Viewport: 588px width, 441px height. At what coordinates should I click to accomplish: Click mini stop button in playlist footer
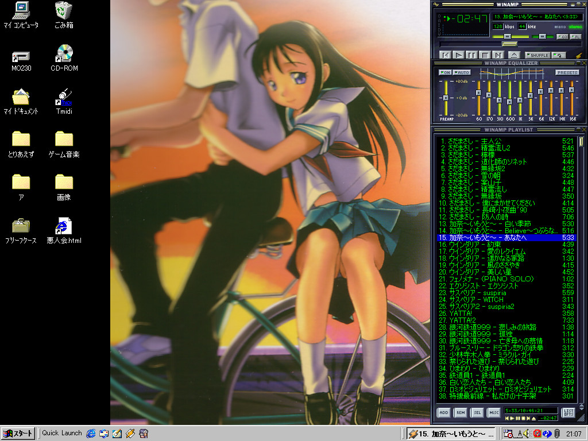tap(523, 418)
